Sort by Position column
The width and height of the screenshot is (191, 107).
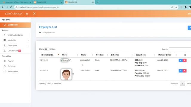click(101, 55)
